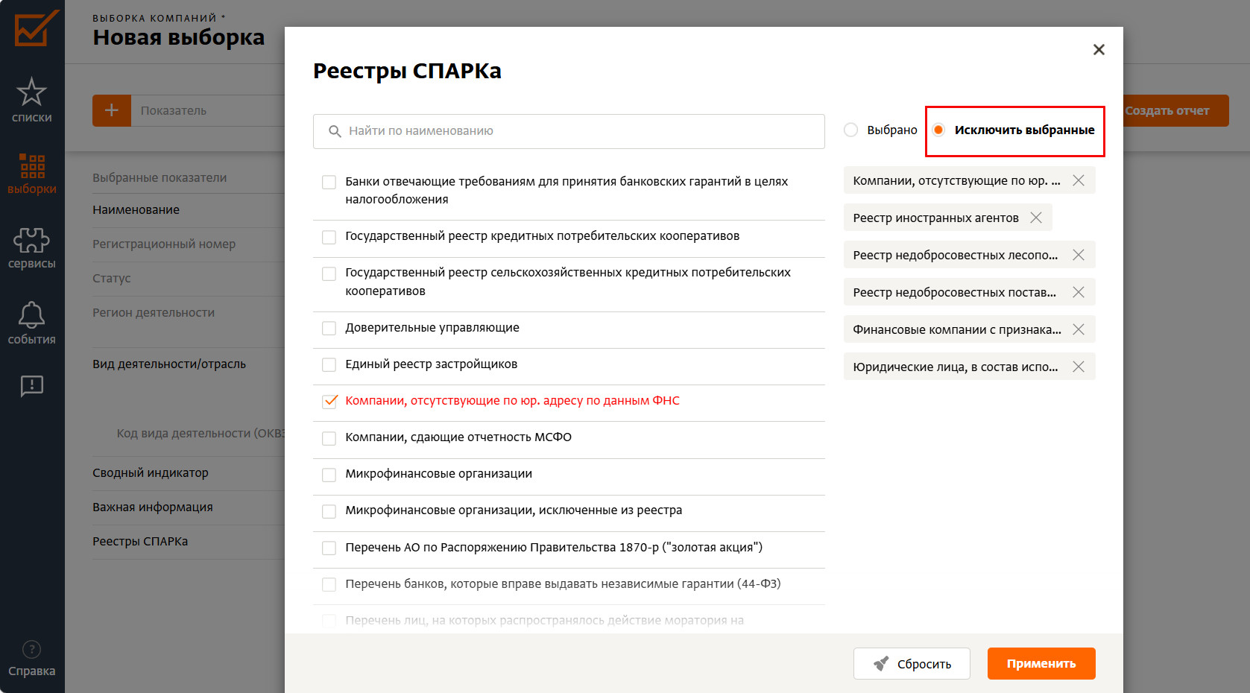Remove chip 'Юридические лица, в состав испо...'

tap(1079, 367)
